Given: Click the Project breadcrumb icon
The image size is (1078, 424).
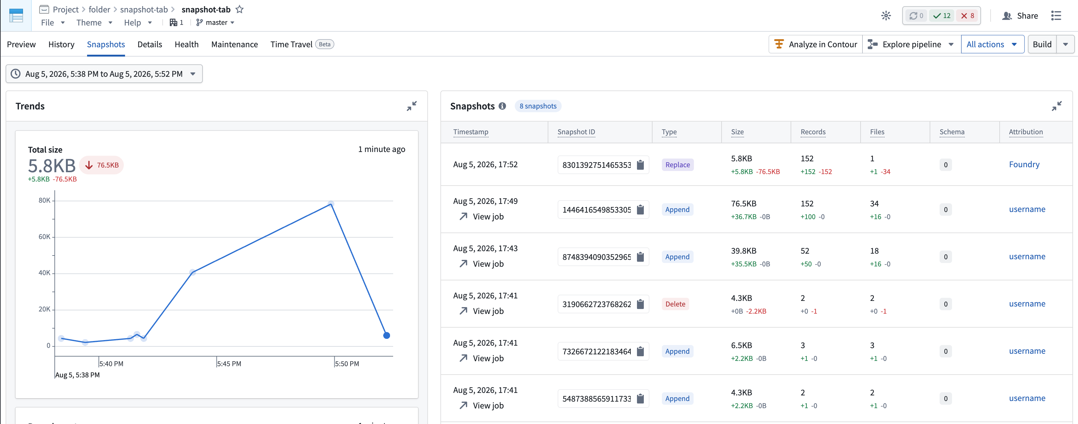Looking at the screenshot, I should tap(44, 9).
